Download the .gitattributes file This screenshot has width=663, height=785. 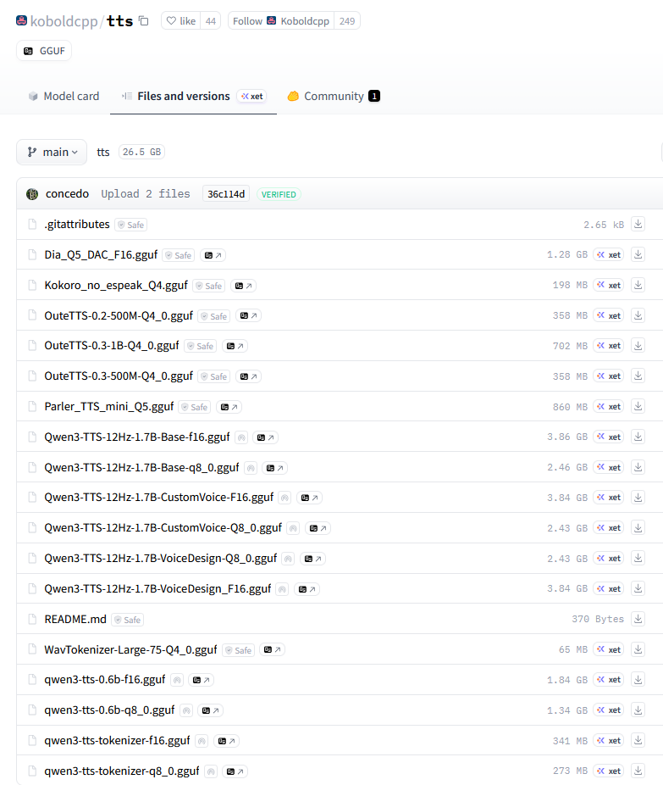[638, 225]
